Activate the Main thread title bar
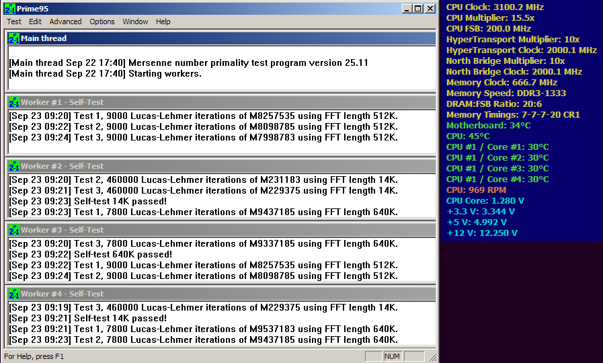 tap(222, 38)
